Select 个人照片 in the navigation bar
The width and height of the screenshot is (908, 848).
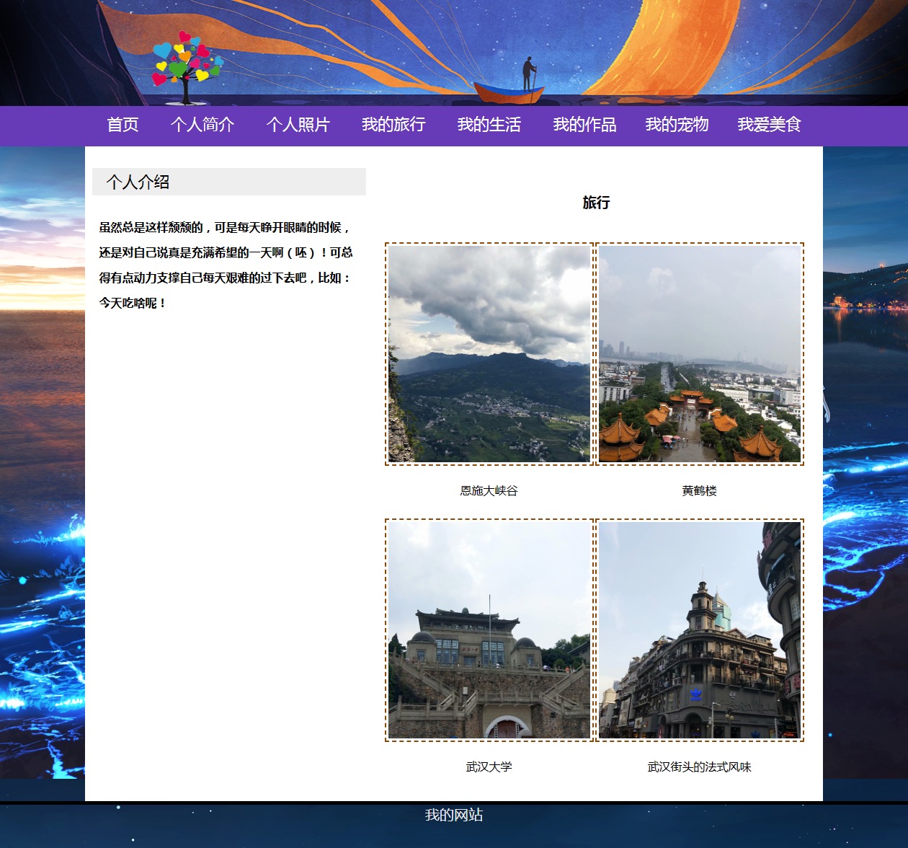point(298,125)
